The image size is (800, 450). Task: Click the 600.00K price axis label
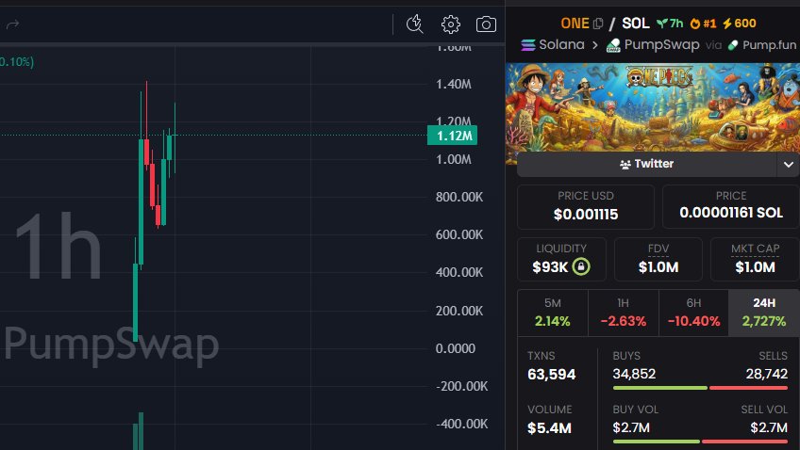459,234
